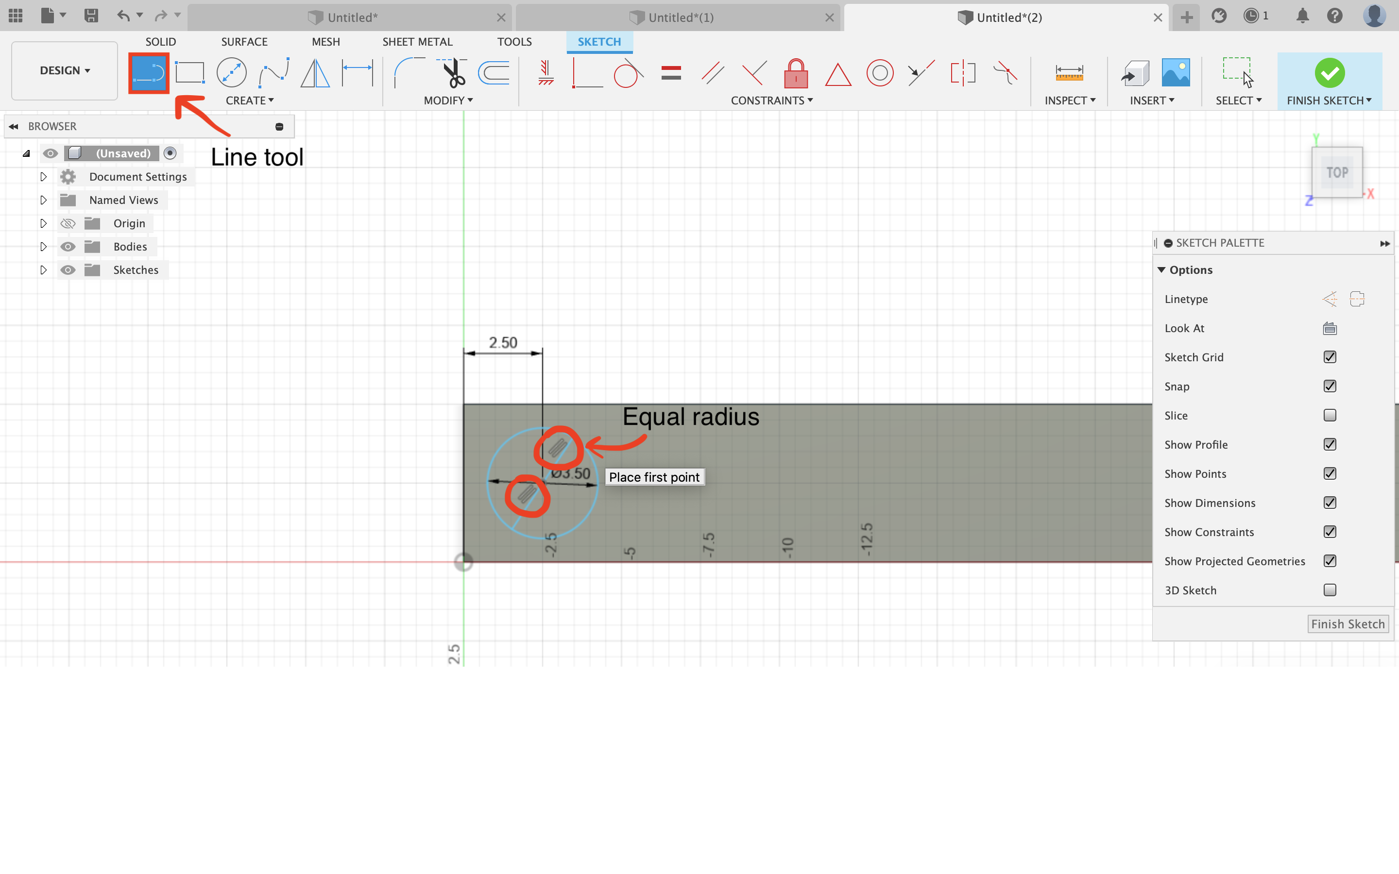1399x874 pixels.
Task: Apply the Equal constraint
Action: (x=670, y=73)
